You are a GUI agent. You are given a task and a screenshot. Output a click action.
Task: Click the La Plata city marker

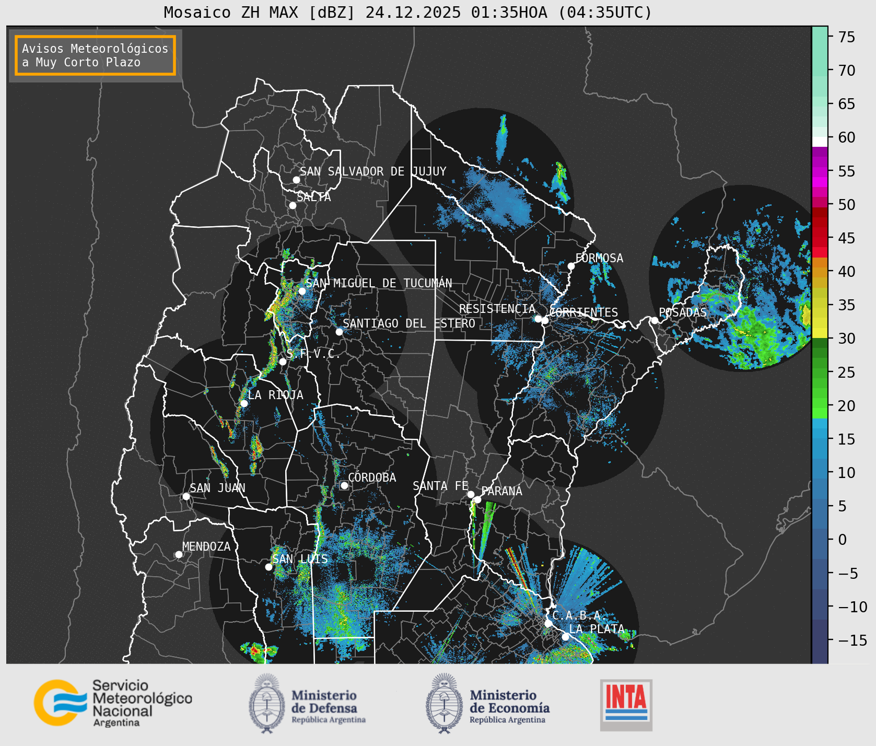click(565, 636)
